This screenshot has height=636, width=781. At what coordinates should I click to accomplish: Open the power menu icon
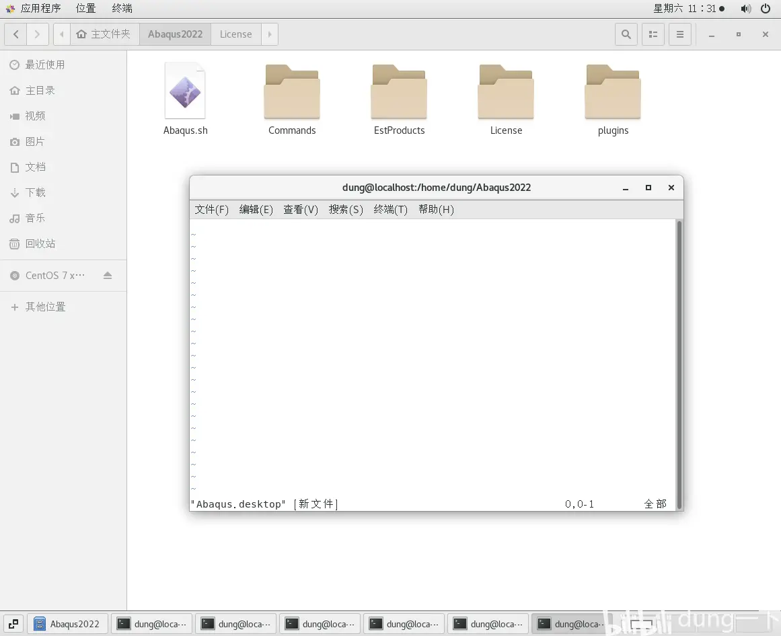[766, 9]
